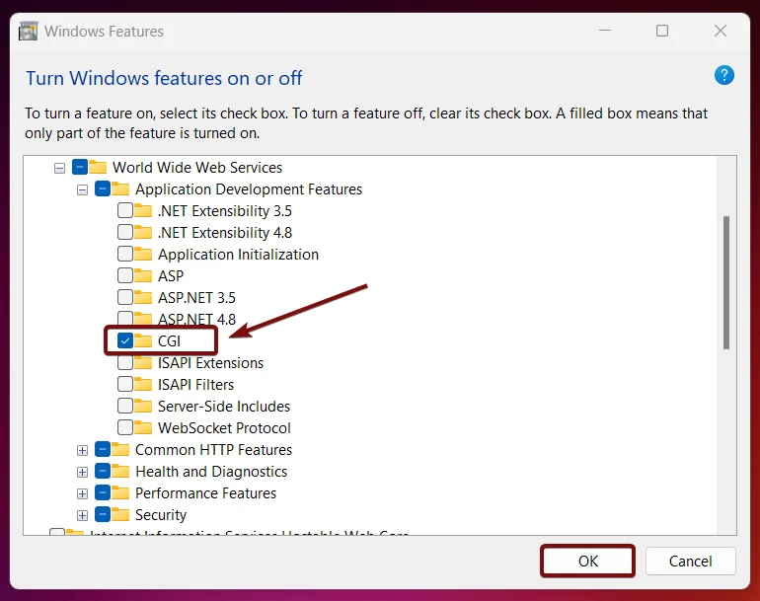Select the WebSocket Protocol label
This screenshot has width=760, height=601.
224,428
